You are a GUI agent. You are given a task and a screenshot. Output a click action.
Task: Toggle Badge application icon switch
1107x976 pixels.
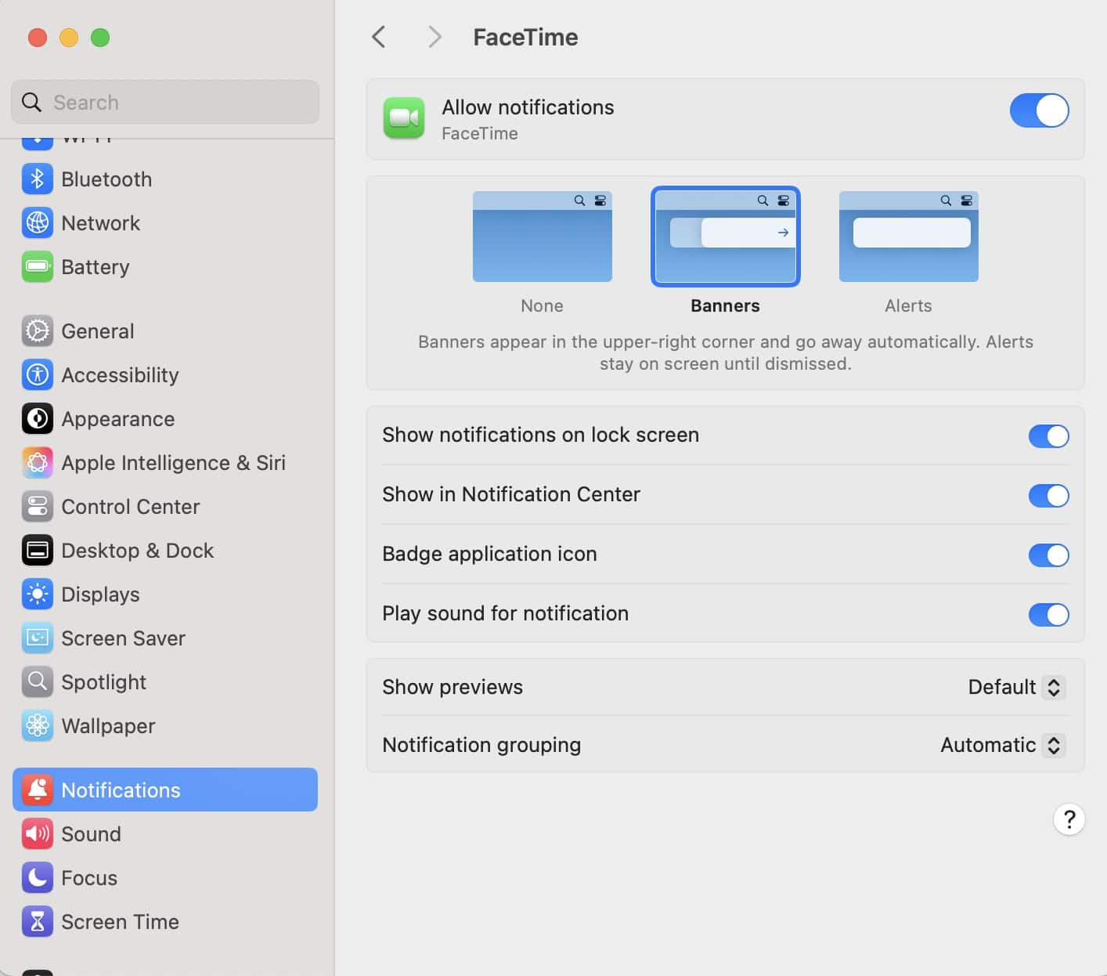pyautogui.click(x=1048, y=555)
